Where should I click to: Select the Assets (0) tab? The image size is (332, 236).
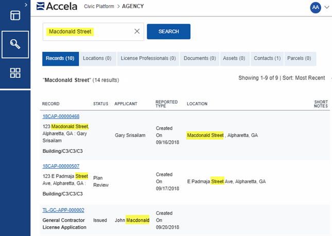(235, 58)
